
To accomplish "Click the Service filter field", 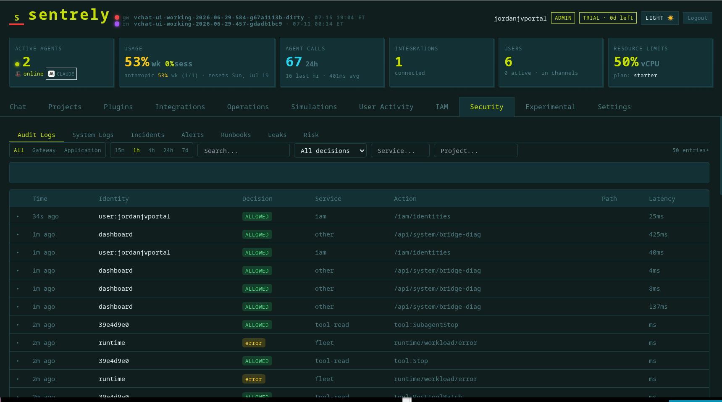I will click(x=400, y=150).
